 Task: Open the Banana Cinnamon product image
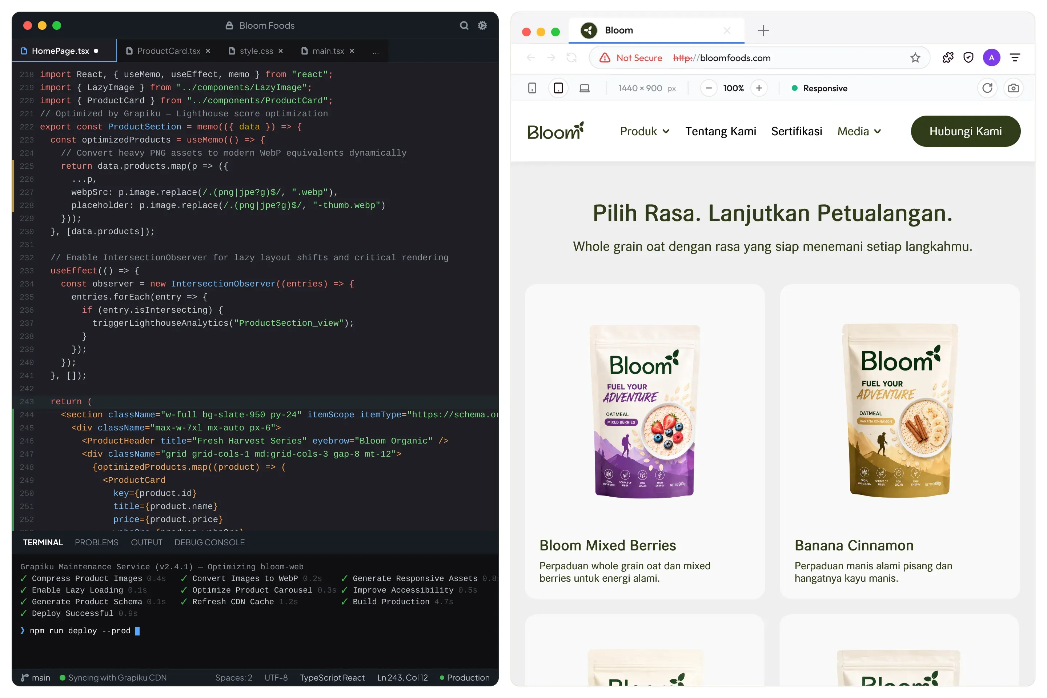(900, 410)
